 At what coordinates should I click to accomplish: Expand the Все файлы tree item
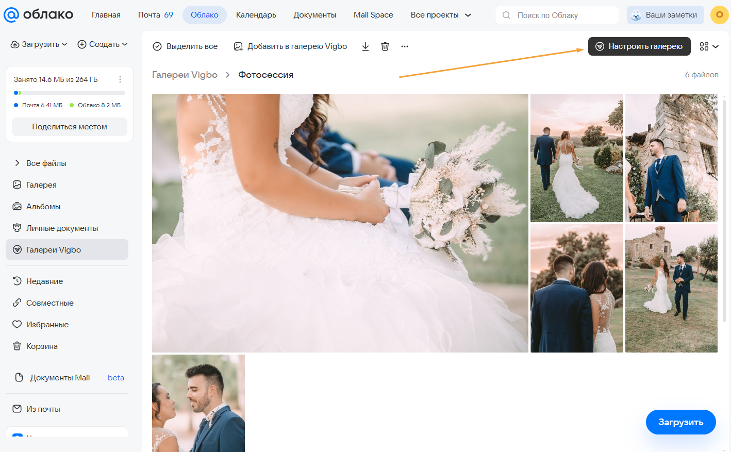pos(17,163)
